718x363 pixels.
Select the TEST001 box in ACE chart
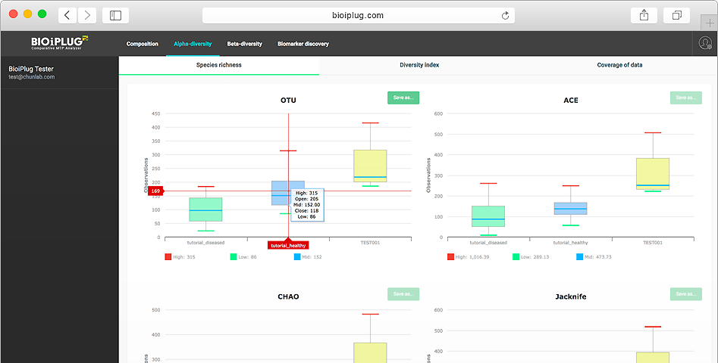653,174
